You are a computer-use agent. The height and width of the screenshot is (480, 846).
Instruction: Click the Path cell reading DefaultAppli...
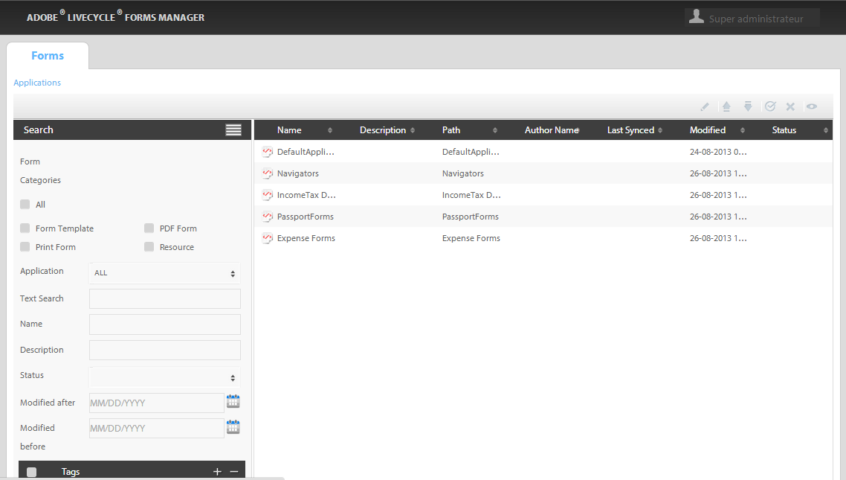tap(471, 152)
